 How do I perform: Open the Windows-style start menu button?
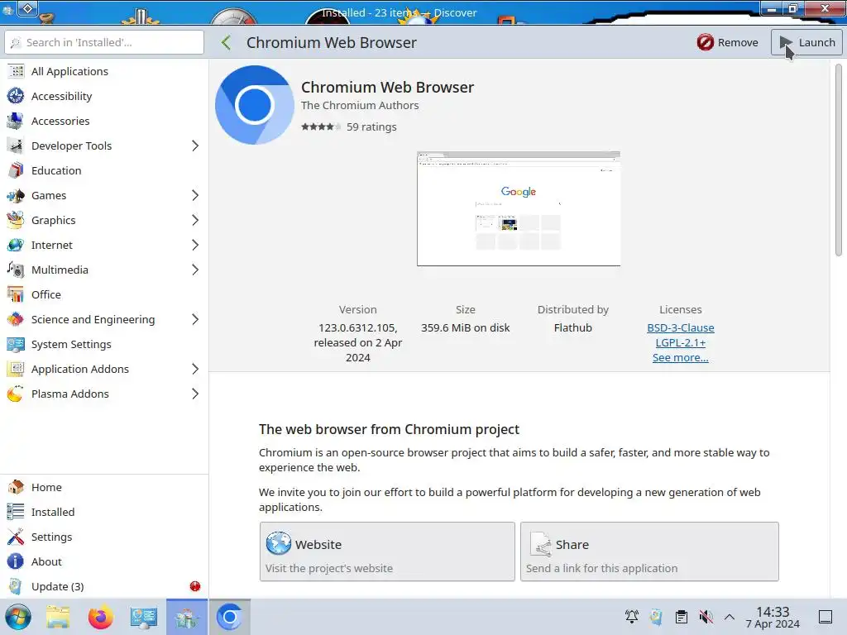point(18,617)
